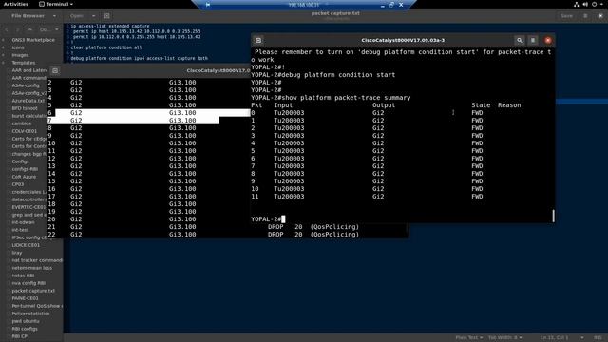Open the netem-mean loss file
The width and height of the screenshot is (608, 342).
coord(31,268)
